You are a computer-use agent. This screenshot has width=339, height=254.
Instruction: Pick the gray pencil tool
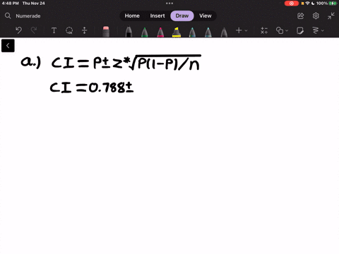[224, 32]
